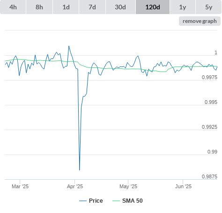
Task: Click the 0.9975 y-axis value
Action: click(x=209, y=77)
